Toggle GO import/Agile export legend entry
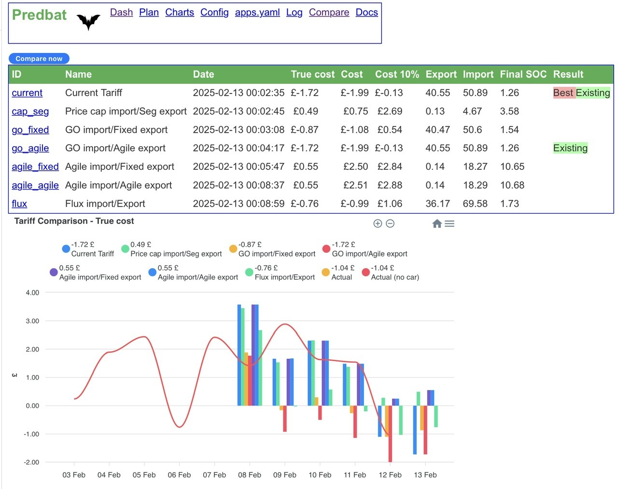 (x=365, y=249)
